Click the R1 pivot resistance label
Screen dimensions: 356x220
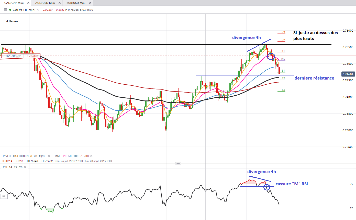[x=283, y=51]
